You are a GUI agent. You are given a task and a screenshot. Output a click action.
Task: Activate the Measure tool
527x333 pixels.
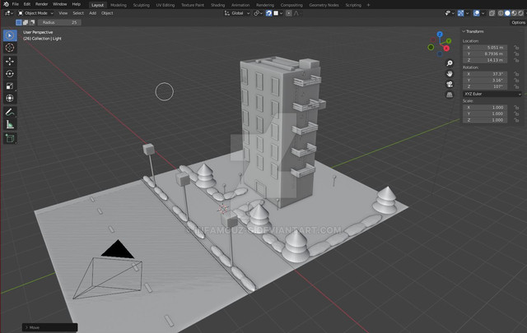[x=10, y=124]
